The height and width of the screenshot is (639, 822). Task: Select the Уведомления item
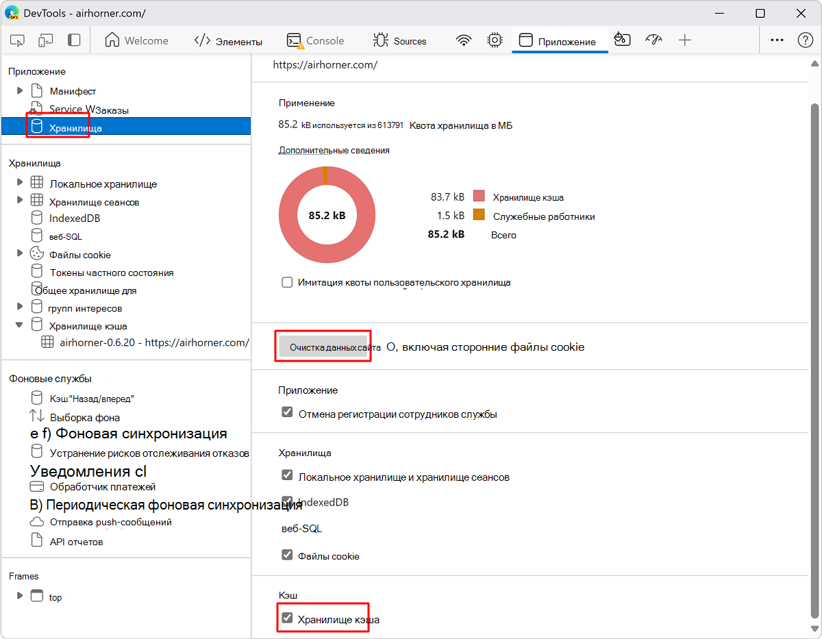(88, 471)
